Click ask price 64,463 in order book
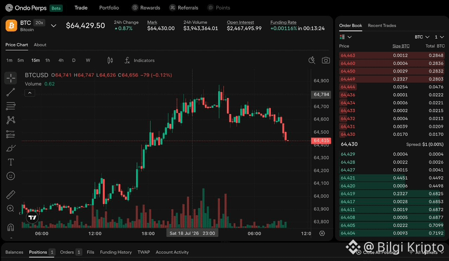The width and height of the screenshot is (449, 261). click(x=348, y=56)
